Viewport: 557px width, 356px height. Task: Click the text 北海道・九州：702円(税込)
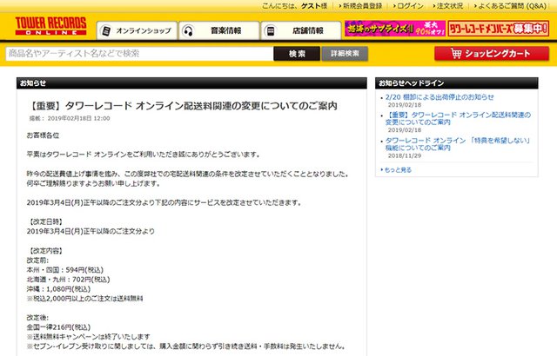[x=68, y=280]
